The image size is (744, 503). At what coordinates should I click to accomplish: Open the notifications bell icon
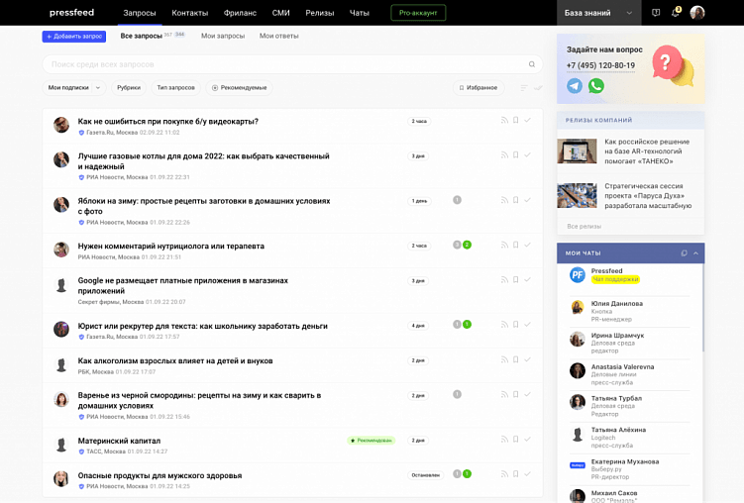pyautogui.click(x=676, y=13)
